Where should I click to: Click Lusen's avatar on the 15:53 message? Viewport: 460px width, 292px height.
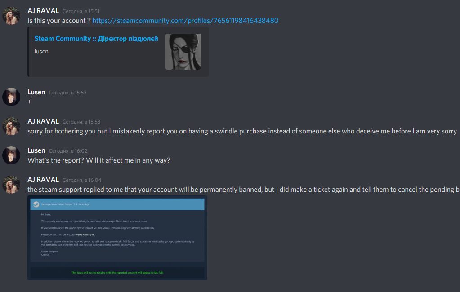(x=11, y=97)
